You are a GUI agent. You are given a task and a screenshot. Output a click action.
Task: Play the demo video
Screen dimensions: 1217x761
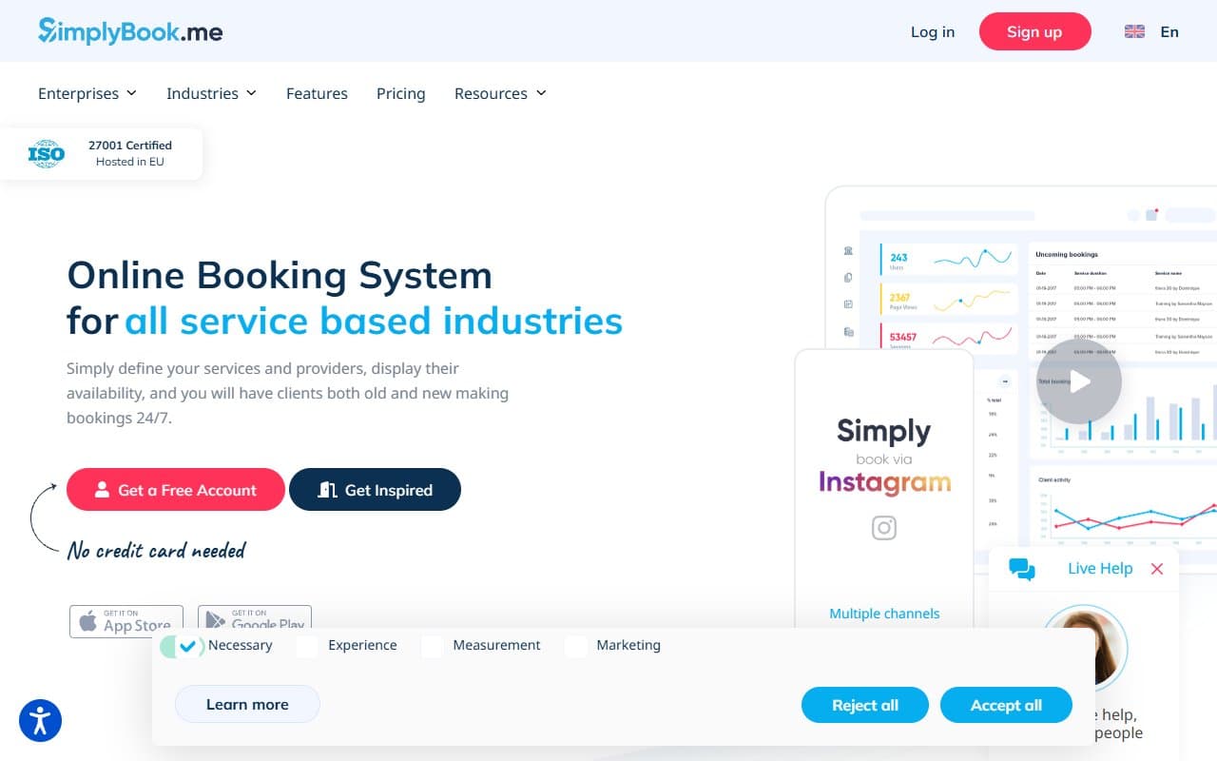pos(1079,380)
